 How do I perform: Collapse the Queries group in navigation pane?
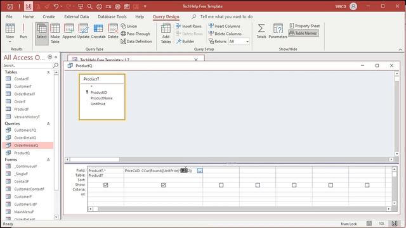click(48, 123)
